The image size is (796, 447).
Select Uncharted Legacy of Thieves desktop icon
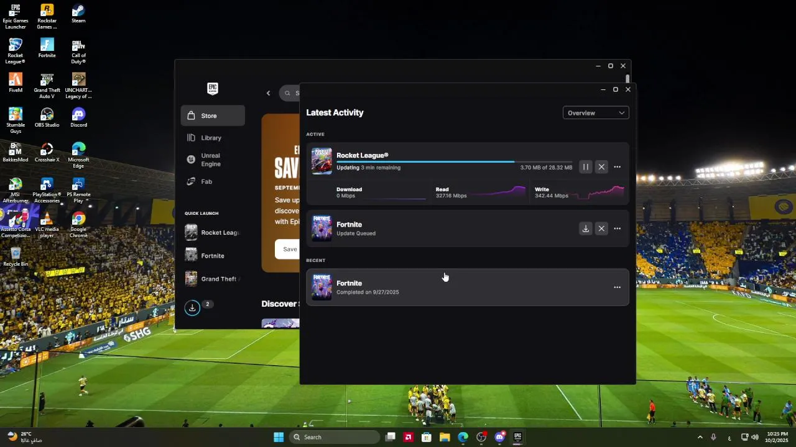point(78,86)
